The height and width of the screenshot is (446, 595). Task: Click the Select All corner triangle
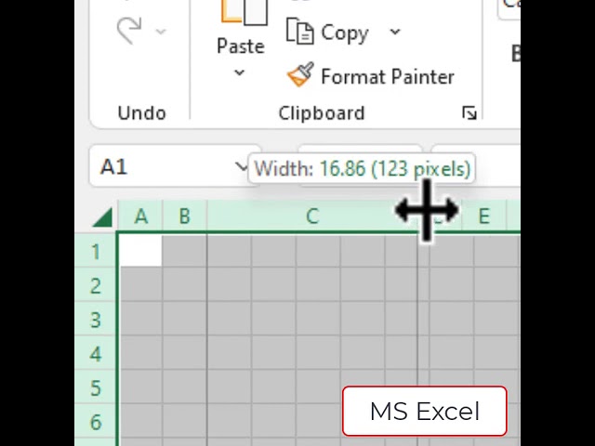point(103,217)
